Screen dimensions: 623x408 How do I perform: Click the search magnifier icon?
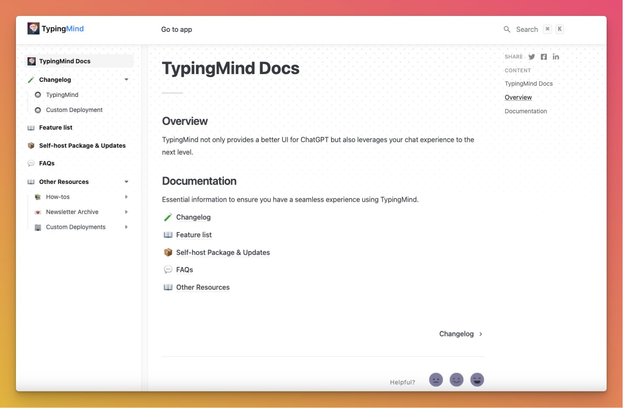click(507, 29)
